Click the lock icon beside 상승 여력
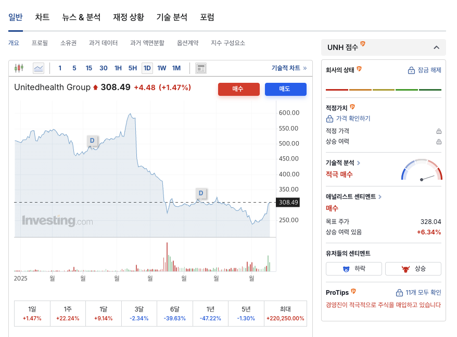Image resolution: width=457 pixels, height=337 pixels. click(x=439, y=142)
